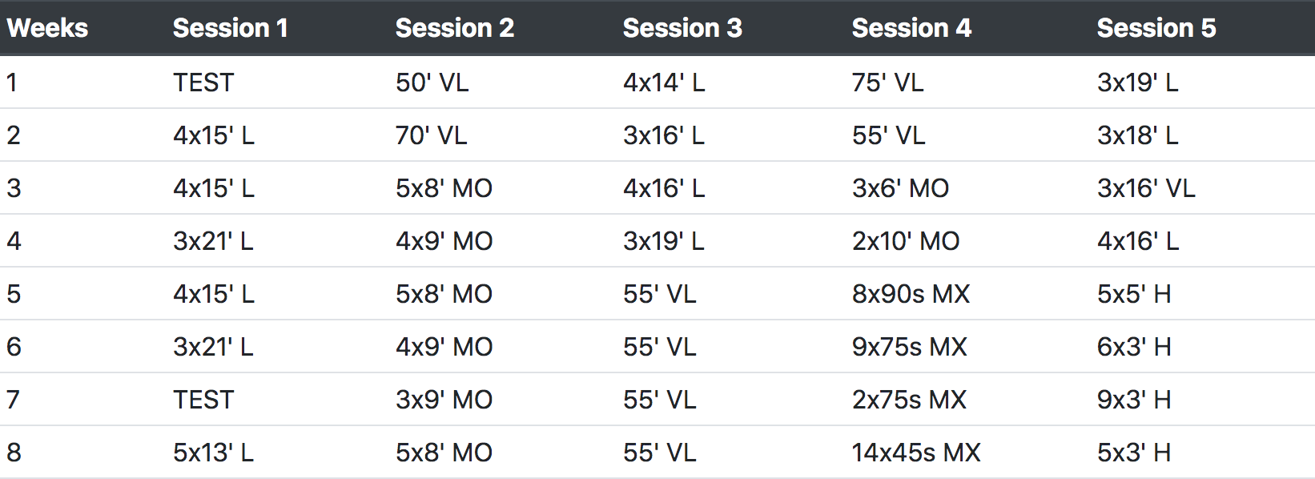Select the Session 4 column header
Screen dimensions: 1315x479
click(911, 28)
